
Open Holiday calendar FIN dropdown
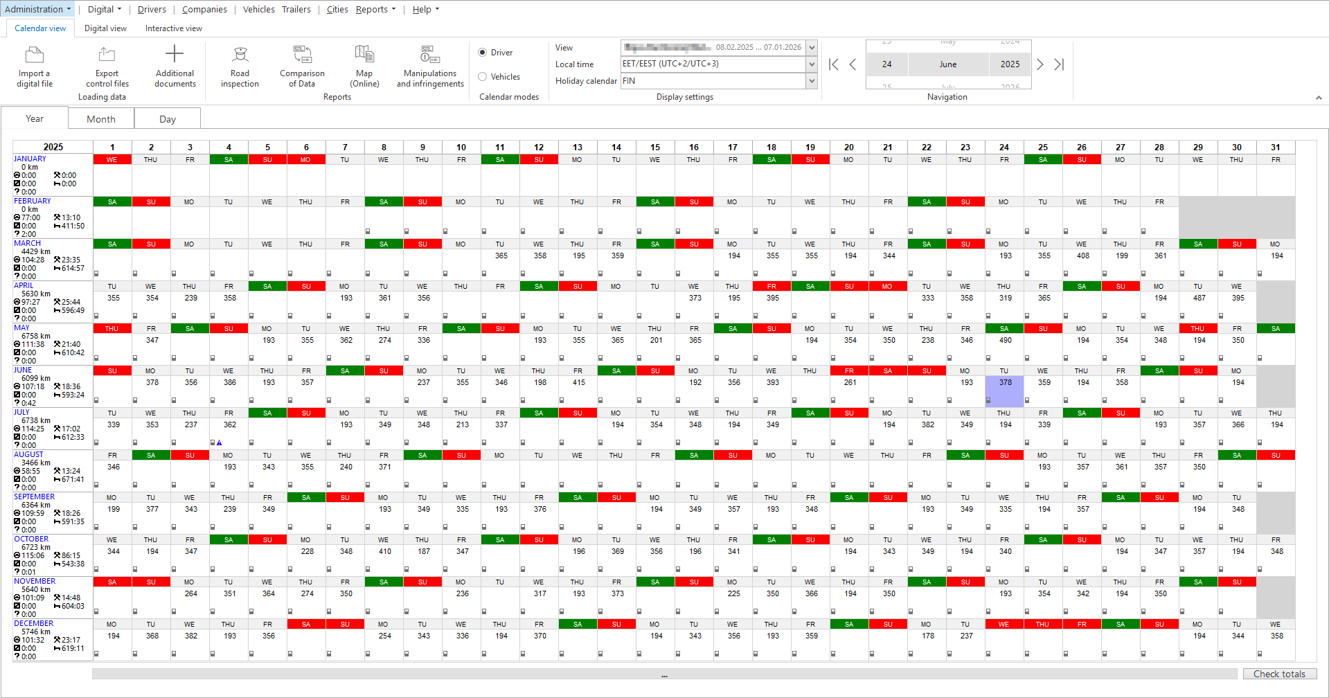(x=812, y=81)
